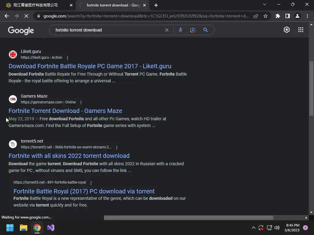This screenshot has height=235, width=314.
Task: Click the torrent5.net 3666-fortnite URL breadcrumb
Action: point(66,147)
